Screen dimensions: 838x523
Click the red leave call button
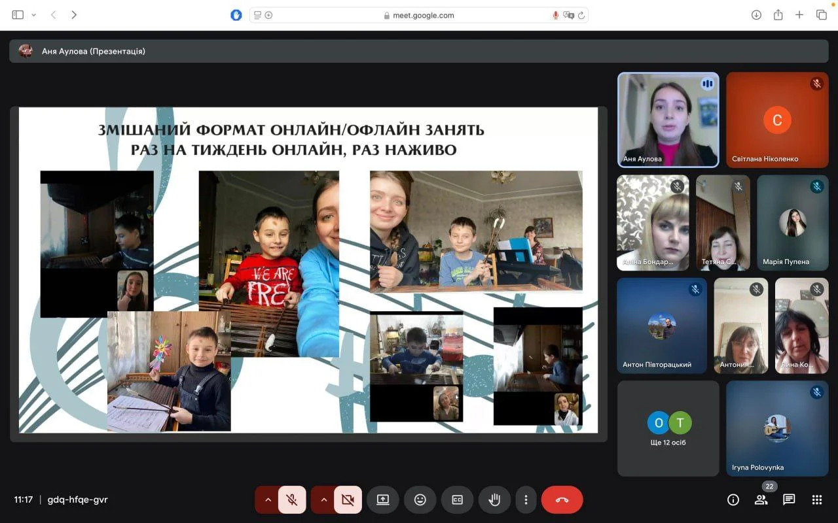click(562, 500)
